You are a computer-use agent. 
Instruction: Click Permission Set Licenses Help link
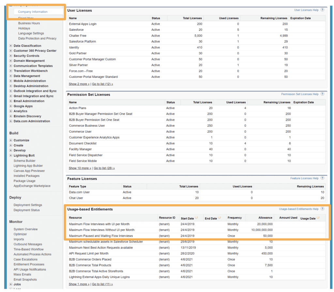300,94
